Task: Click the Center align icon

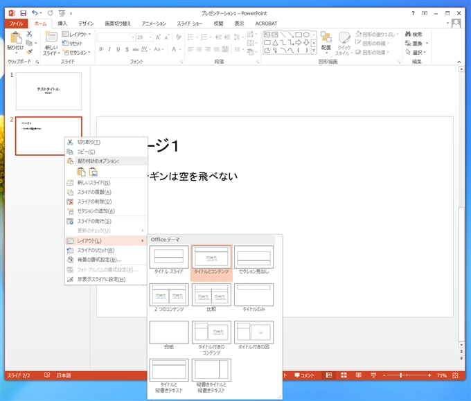Action: click(x=199, y=49)
